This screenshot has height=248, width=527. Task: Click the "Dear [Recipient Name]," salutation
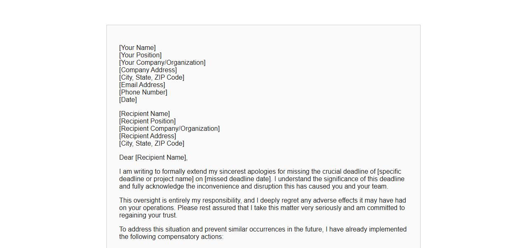153,158
